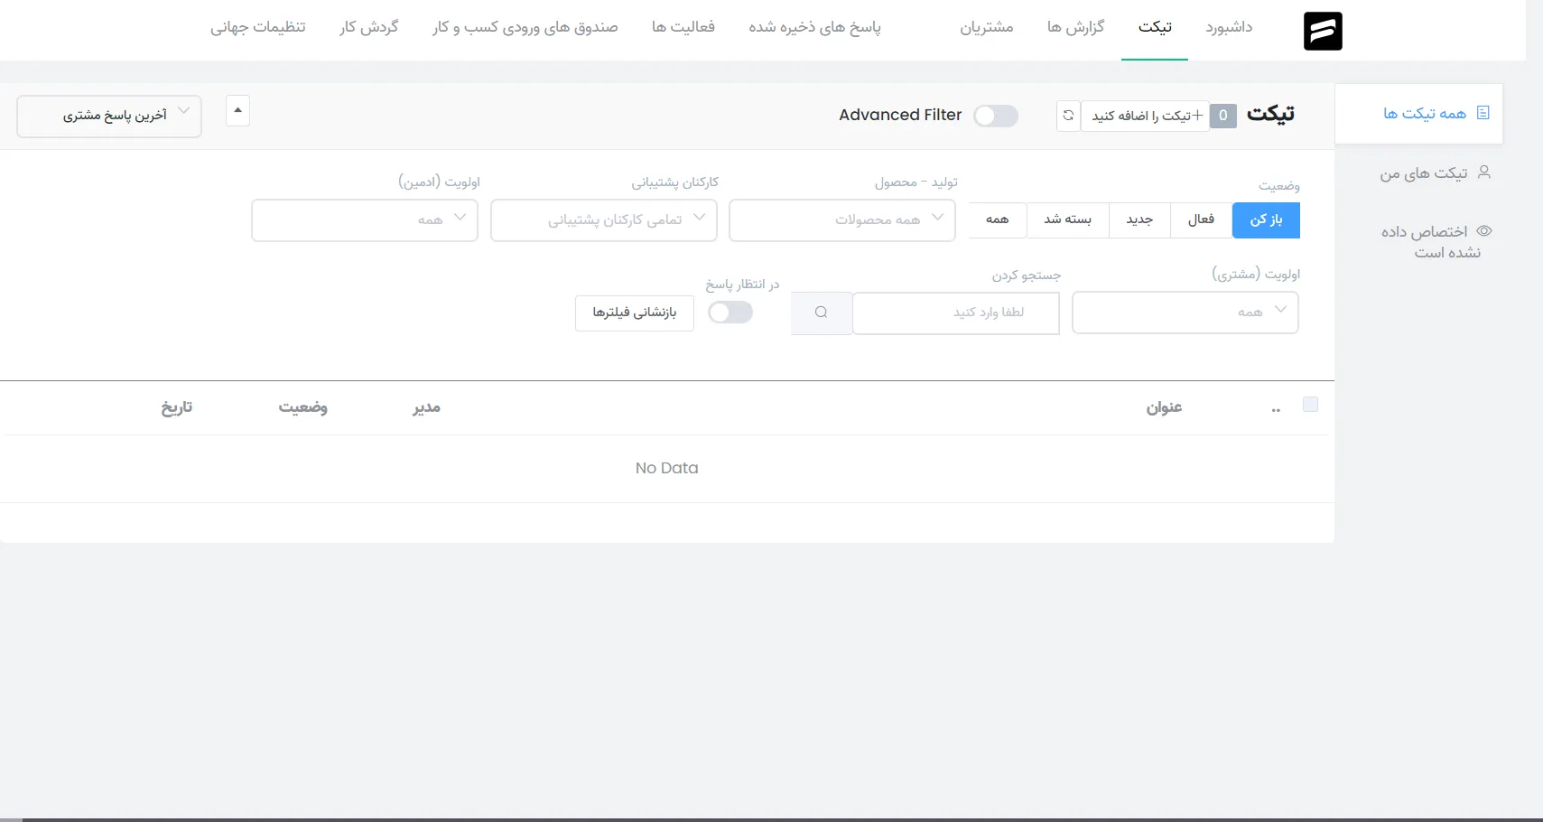1543x822 pixels.
Task: Select همه تیکت ها in the sidebar
Action: tap(1418, 114)
